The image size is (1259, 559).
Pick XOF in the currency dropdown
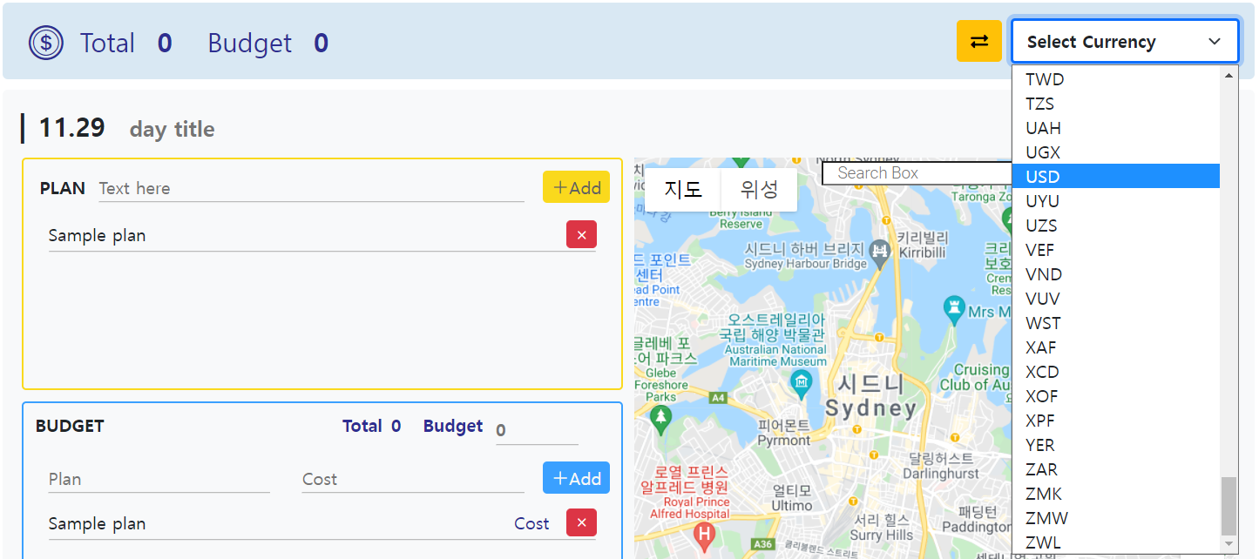tap(1116, 395)
